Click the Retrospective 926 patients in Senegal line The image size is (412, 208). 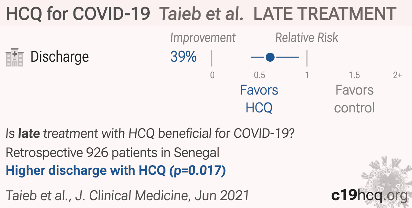(113, 152)
